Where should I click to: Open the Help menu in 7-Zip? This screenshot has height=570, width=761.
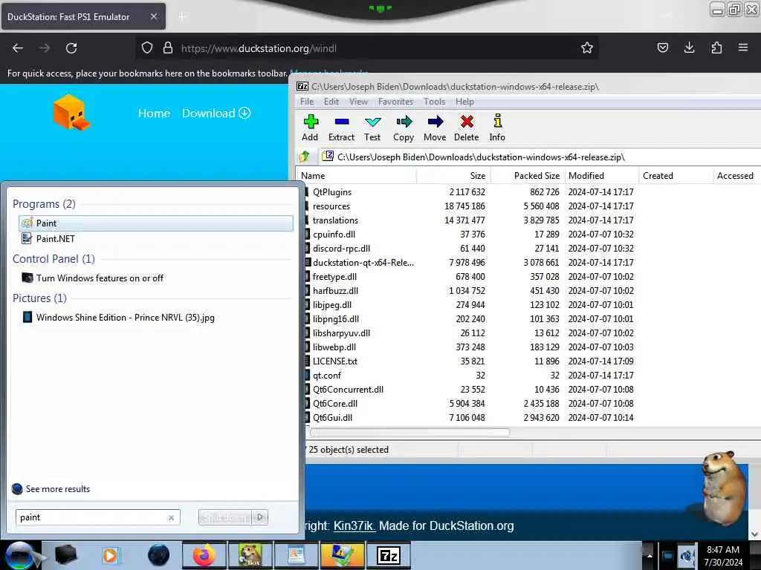464,101
